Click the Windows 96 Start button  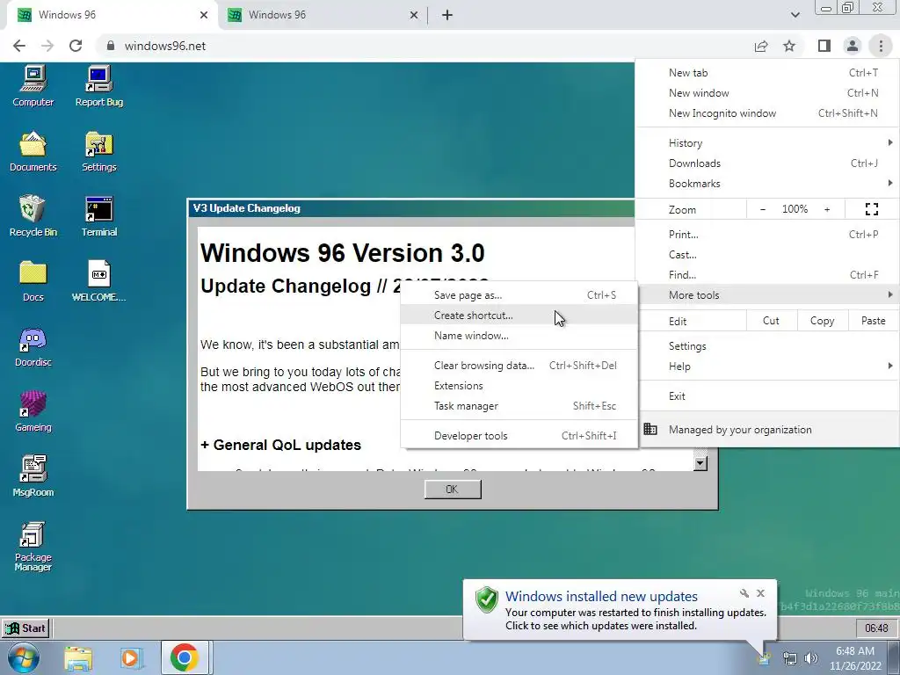[x=25, y=628]
